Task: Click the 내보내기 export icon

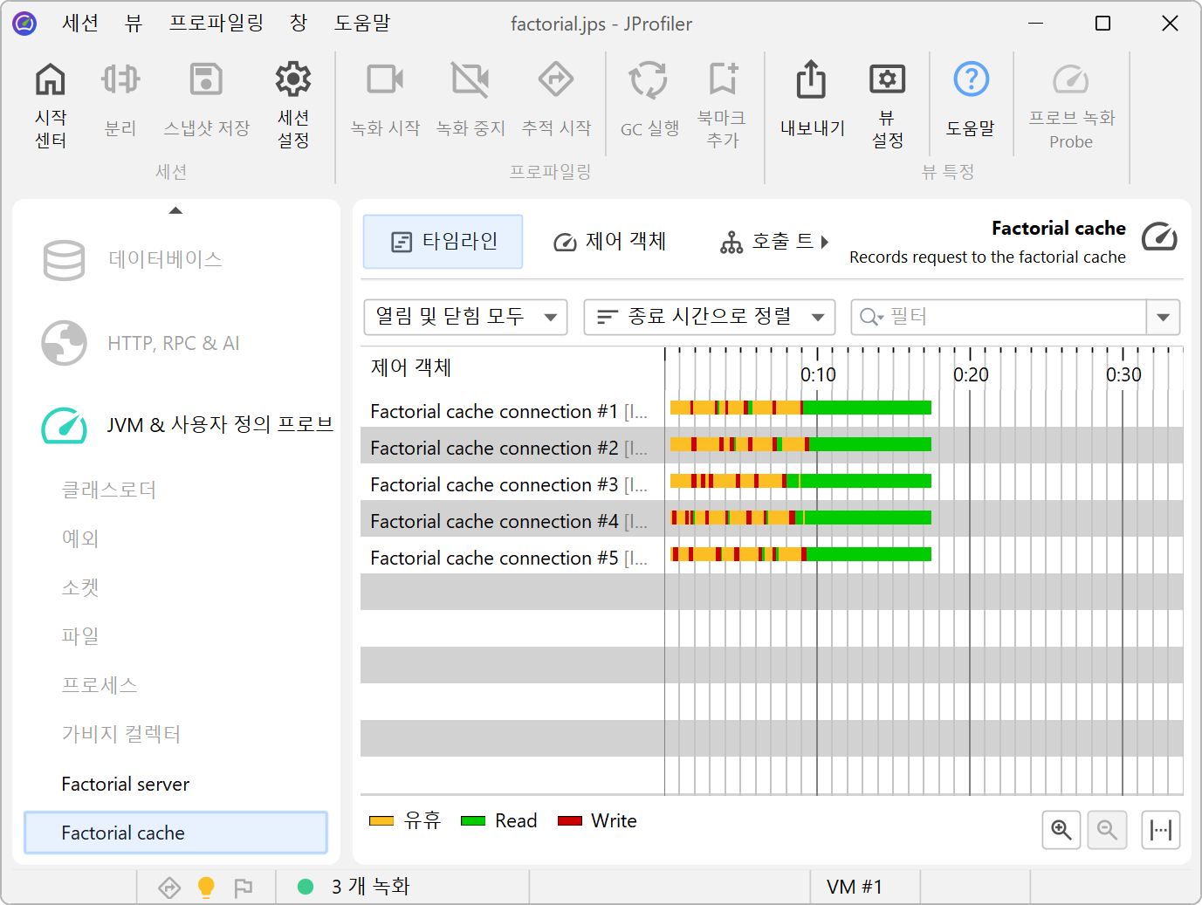Action: tap(811, 80)
